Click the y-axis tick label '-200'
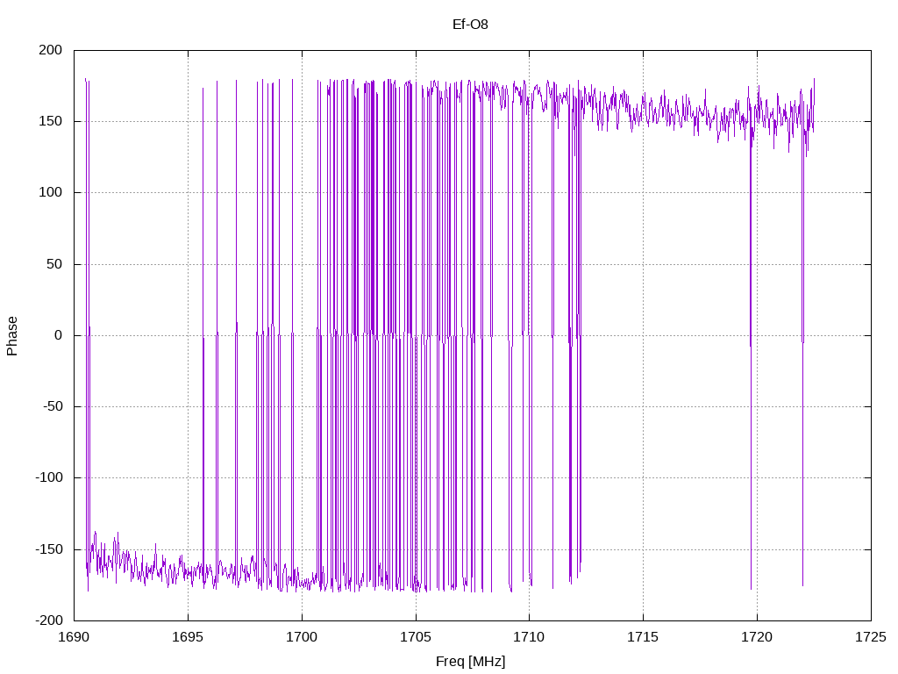Image resolution: width=898 pixels, height=674 pixels. coord(49,620)
